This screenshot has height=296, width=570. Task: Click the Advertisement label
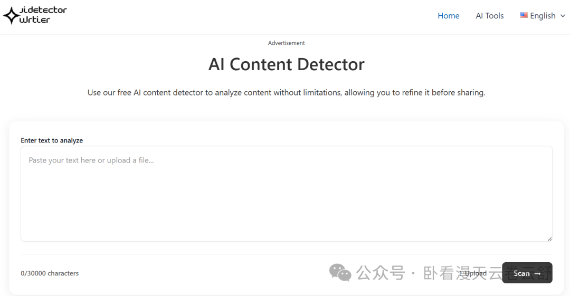click(x=286, y=43)
